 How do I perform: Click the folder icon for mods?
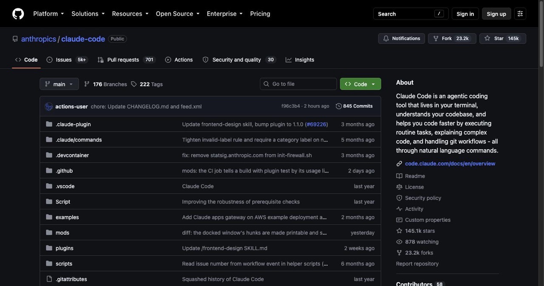[49, 232]
